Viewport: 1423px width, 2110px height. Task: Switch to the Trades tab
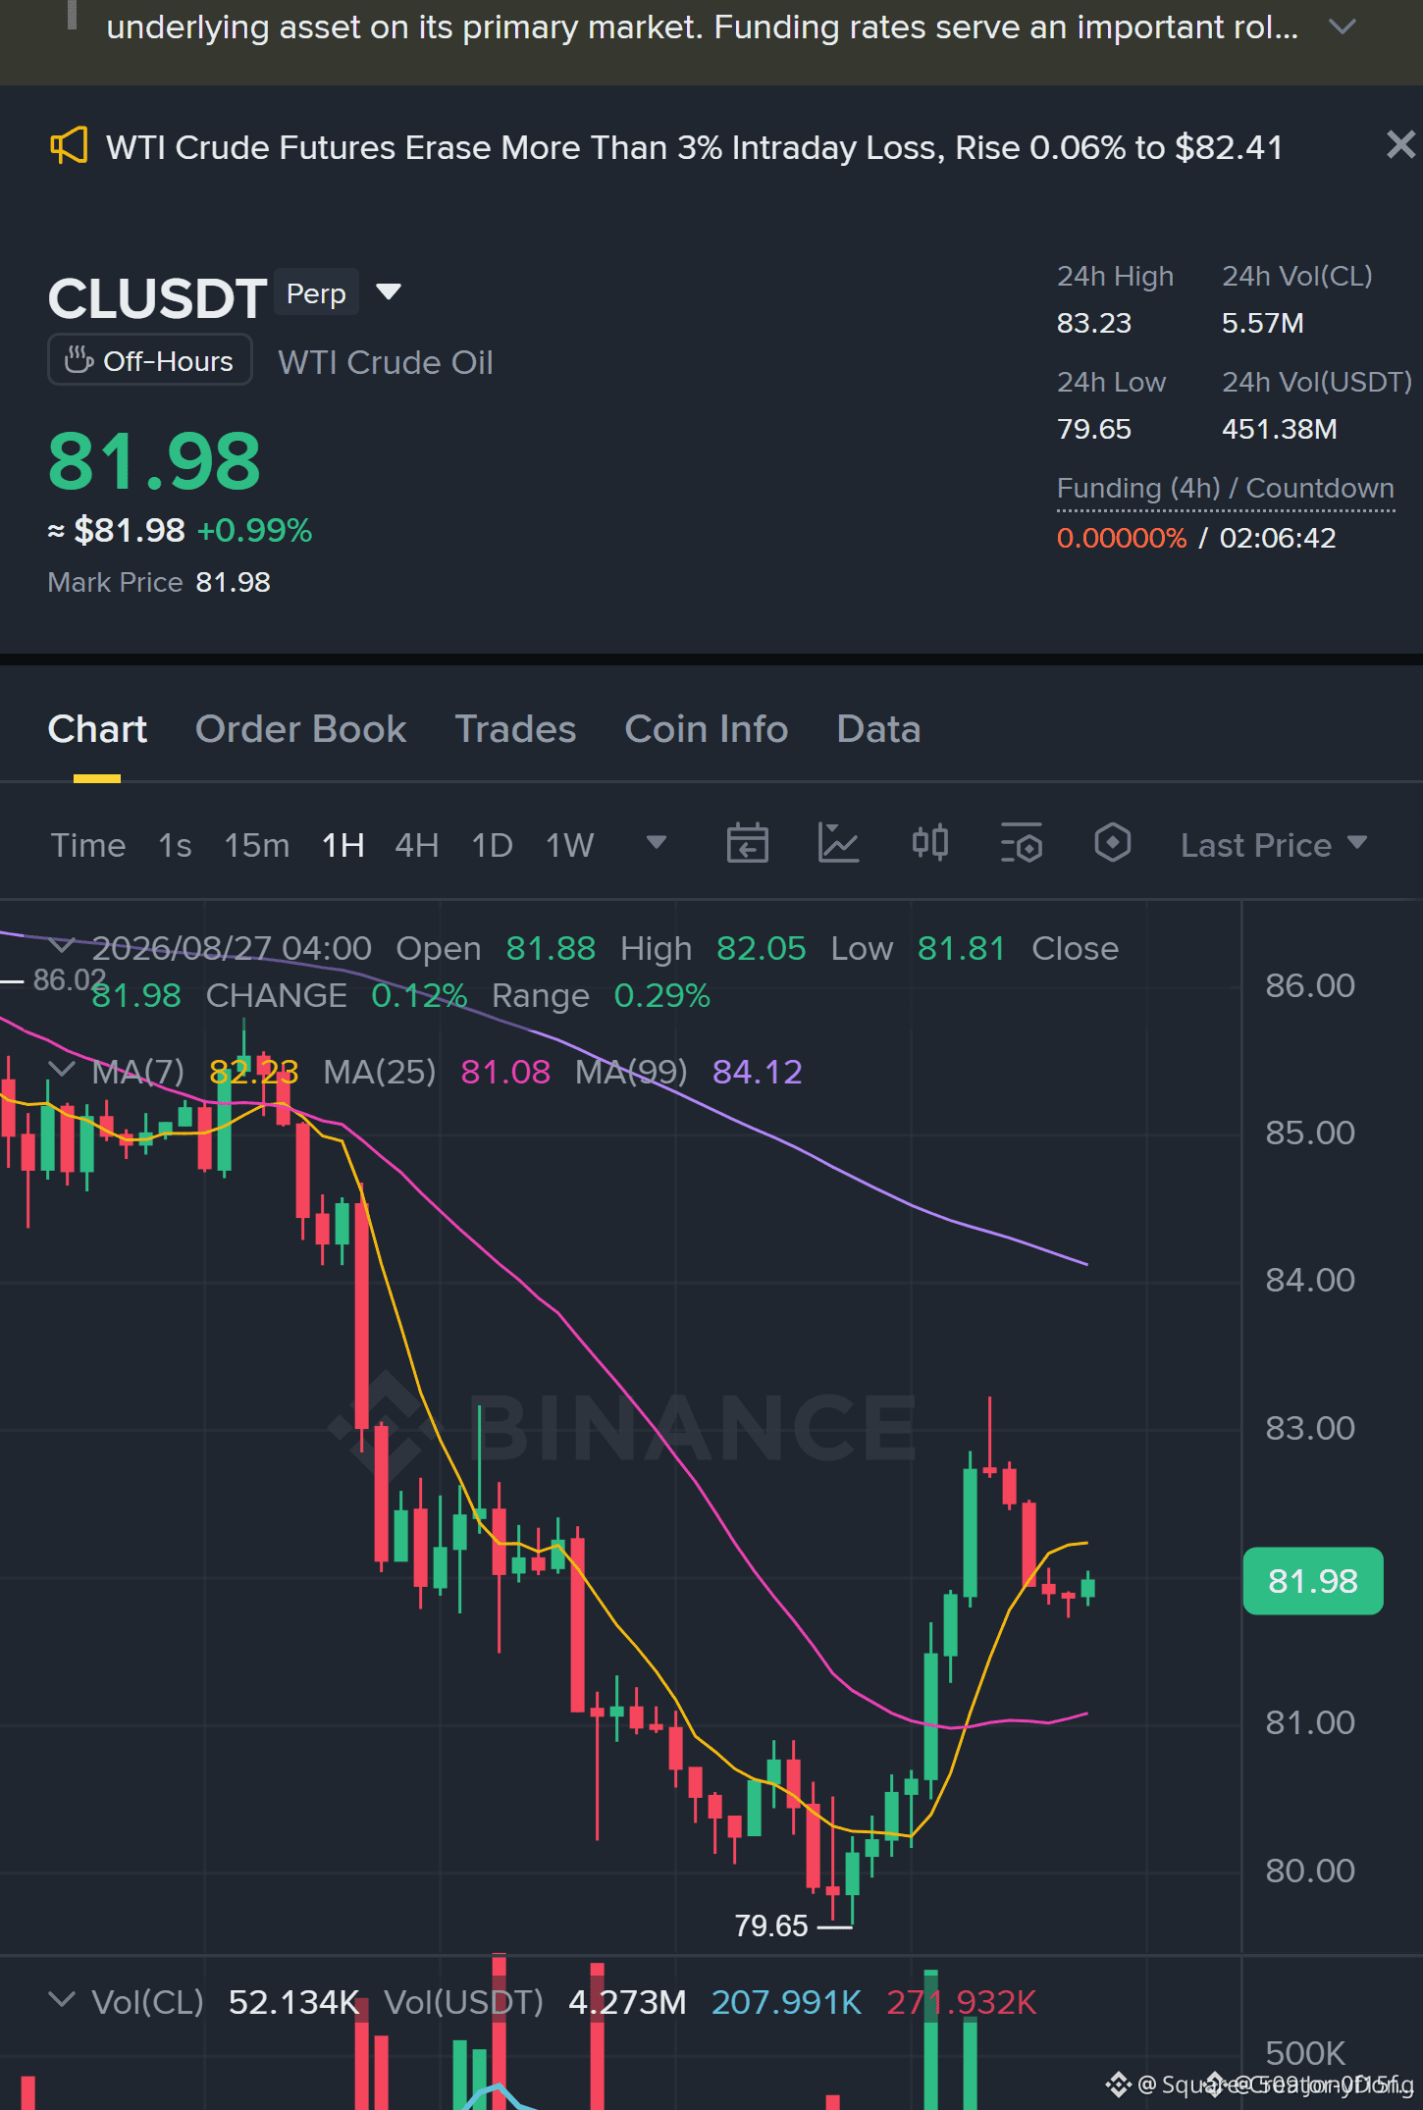[515, 729]
